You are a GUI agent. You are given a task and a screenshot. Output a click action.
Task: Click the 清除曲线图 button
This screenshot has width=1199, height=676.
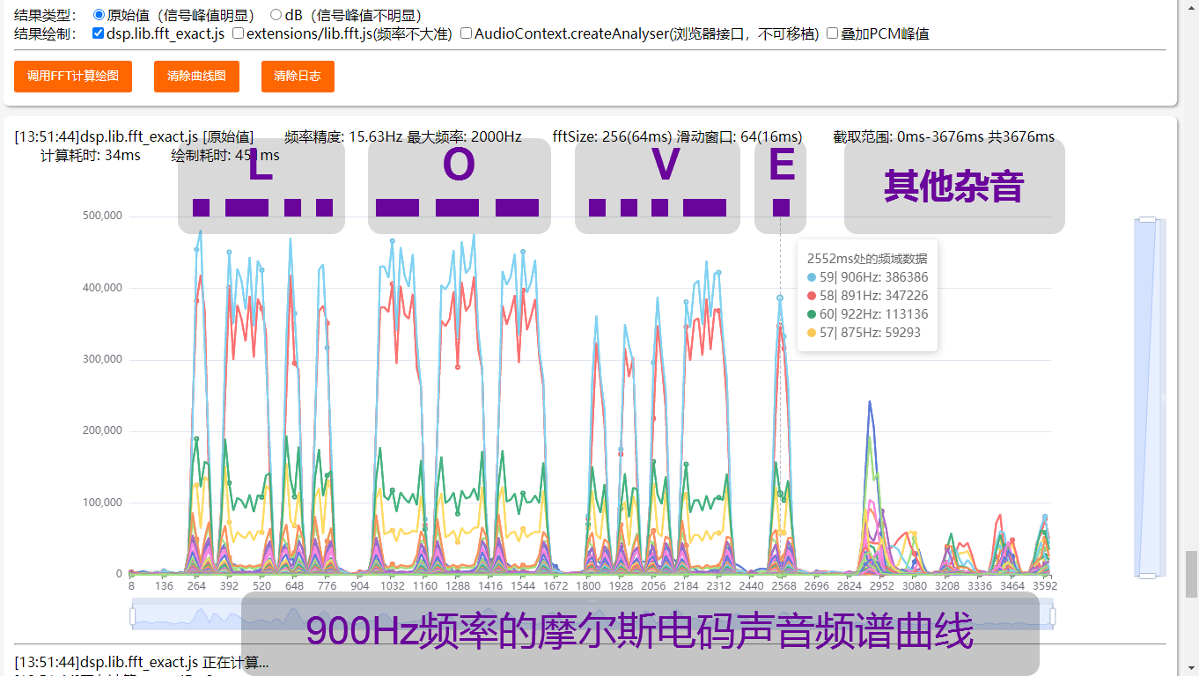tap(196, 76)
